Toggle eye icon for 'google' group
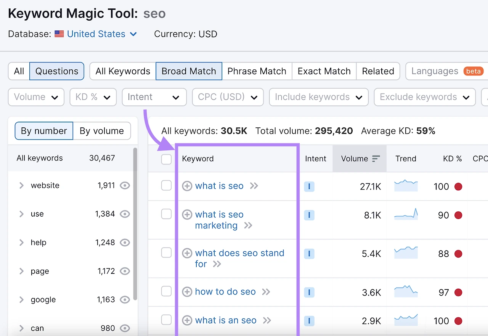Image resolution: width=488 pixels, height=336 pixels. tap(125, 300)
